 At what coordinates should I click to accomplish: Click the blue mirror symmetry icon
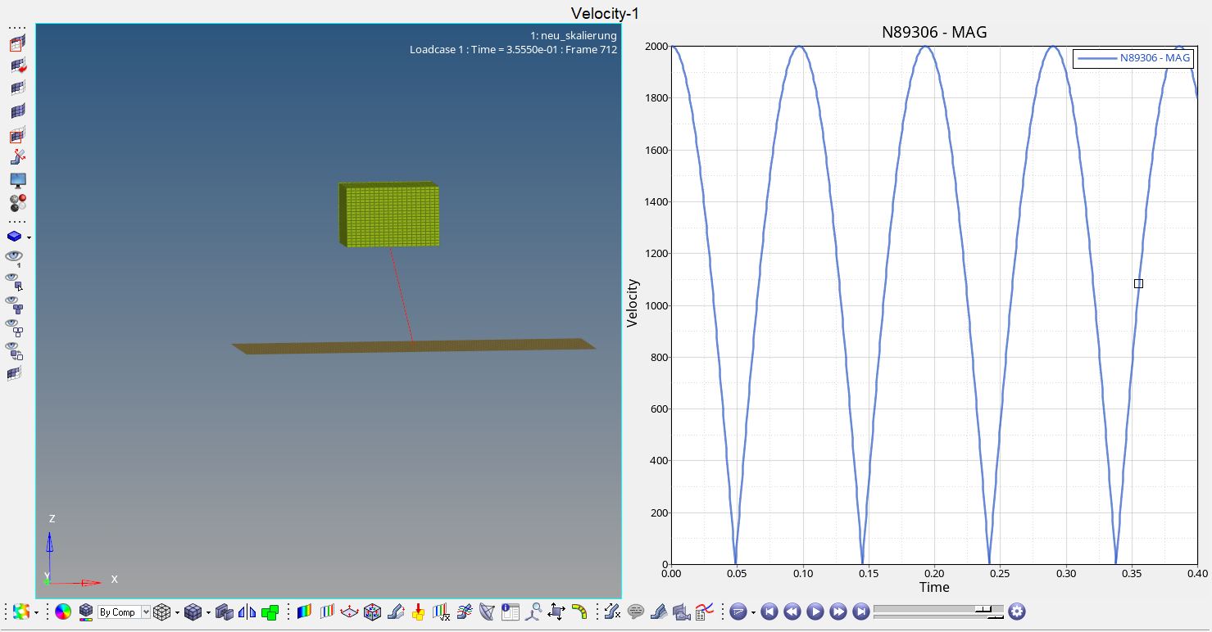click(247, 612)
